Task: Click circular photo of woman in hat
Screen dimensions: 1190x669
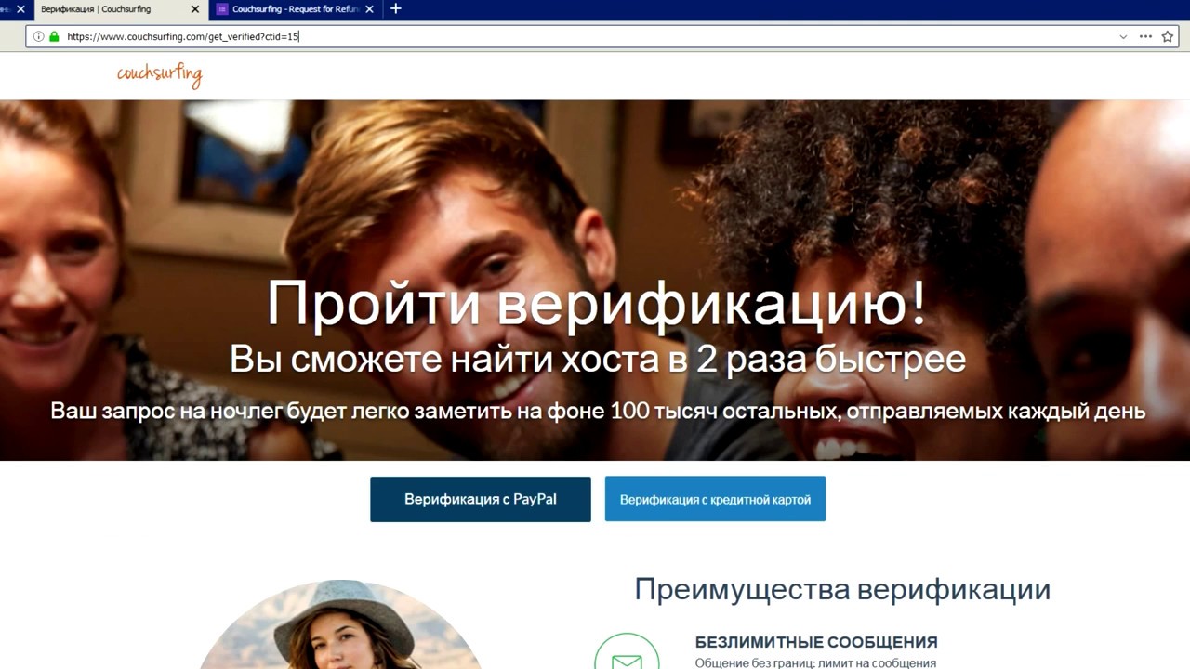Action: 340,624
